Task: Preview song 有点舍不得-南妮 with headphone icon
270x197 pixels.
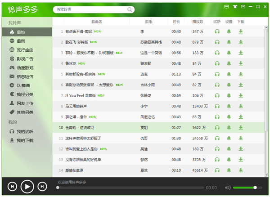Action: point(217,31)
